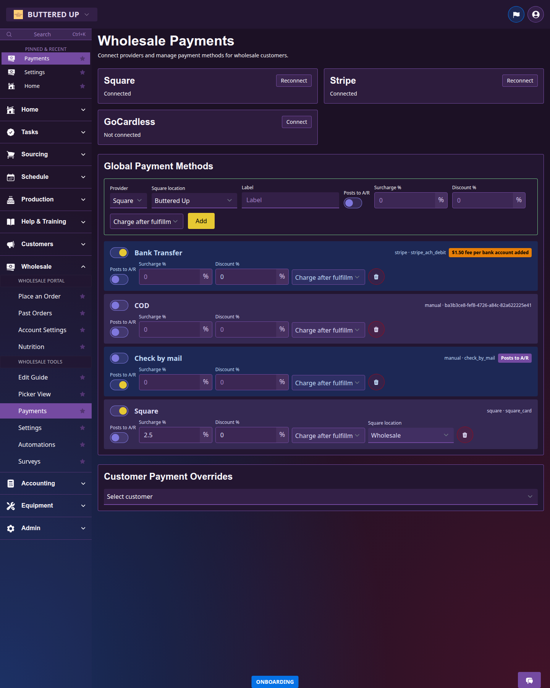Open the user profile icon
Viewport: 550px width, 688px height.
click(x=535, y=15)
